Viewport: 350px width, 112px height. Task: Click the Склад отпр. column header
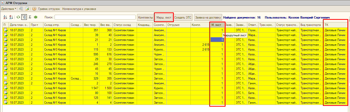pos(56,25)
